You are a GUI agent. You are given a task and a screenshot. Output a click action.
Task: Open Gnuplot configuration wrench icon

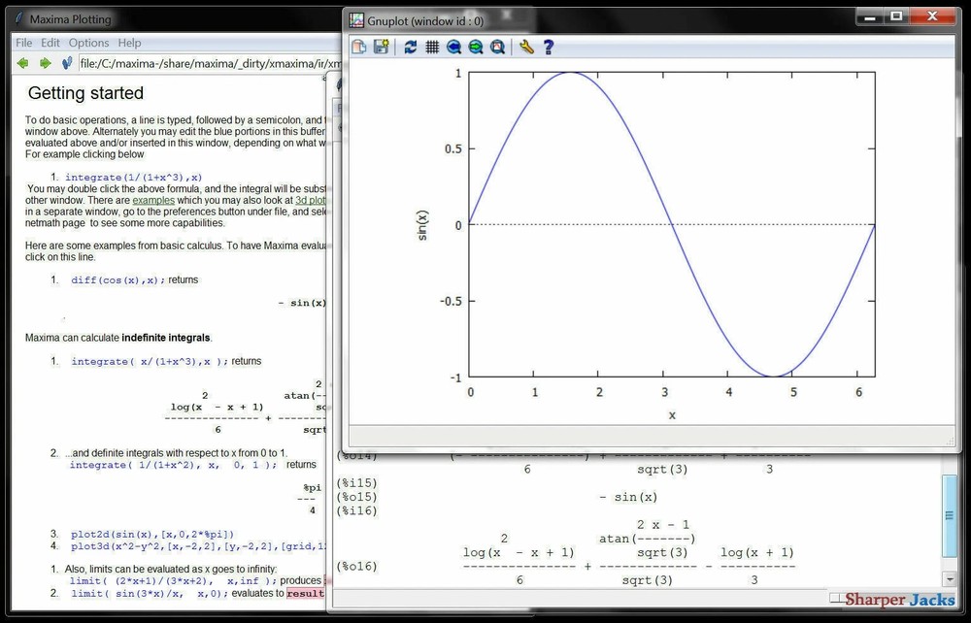point(526,47)
